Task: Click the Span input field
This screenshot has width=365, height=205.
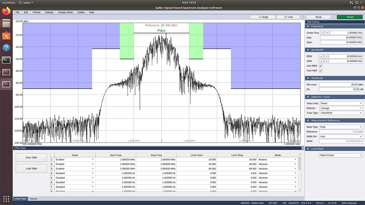Action: (341, 42)
